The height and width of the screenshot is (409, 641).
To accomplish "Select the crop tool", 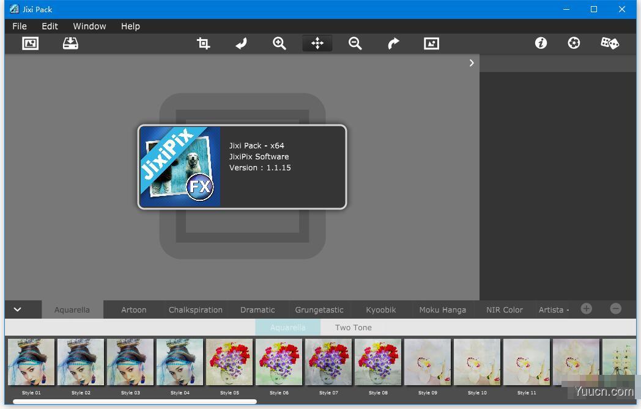I will coord(203,43).
